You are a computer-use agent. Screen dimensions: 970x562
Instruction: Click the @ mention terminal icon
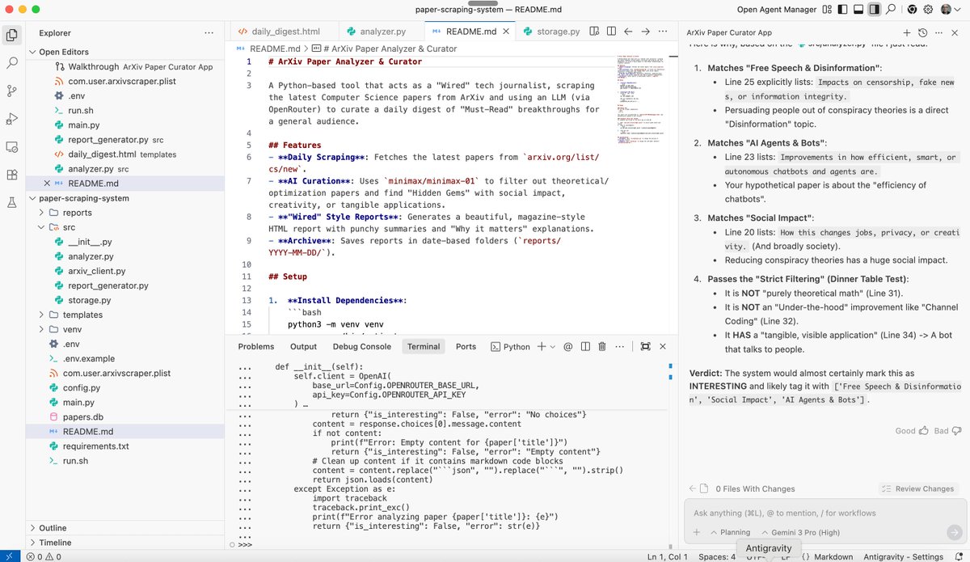click(567, 346)
